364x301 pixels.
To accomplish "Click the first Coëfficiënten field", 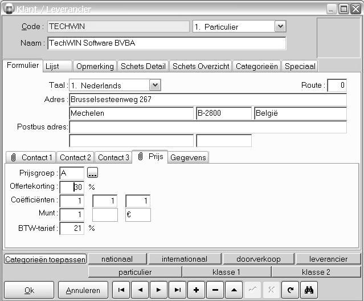I will [x=72, y=201].
